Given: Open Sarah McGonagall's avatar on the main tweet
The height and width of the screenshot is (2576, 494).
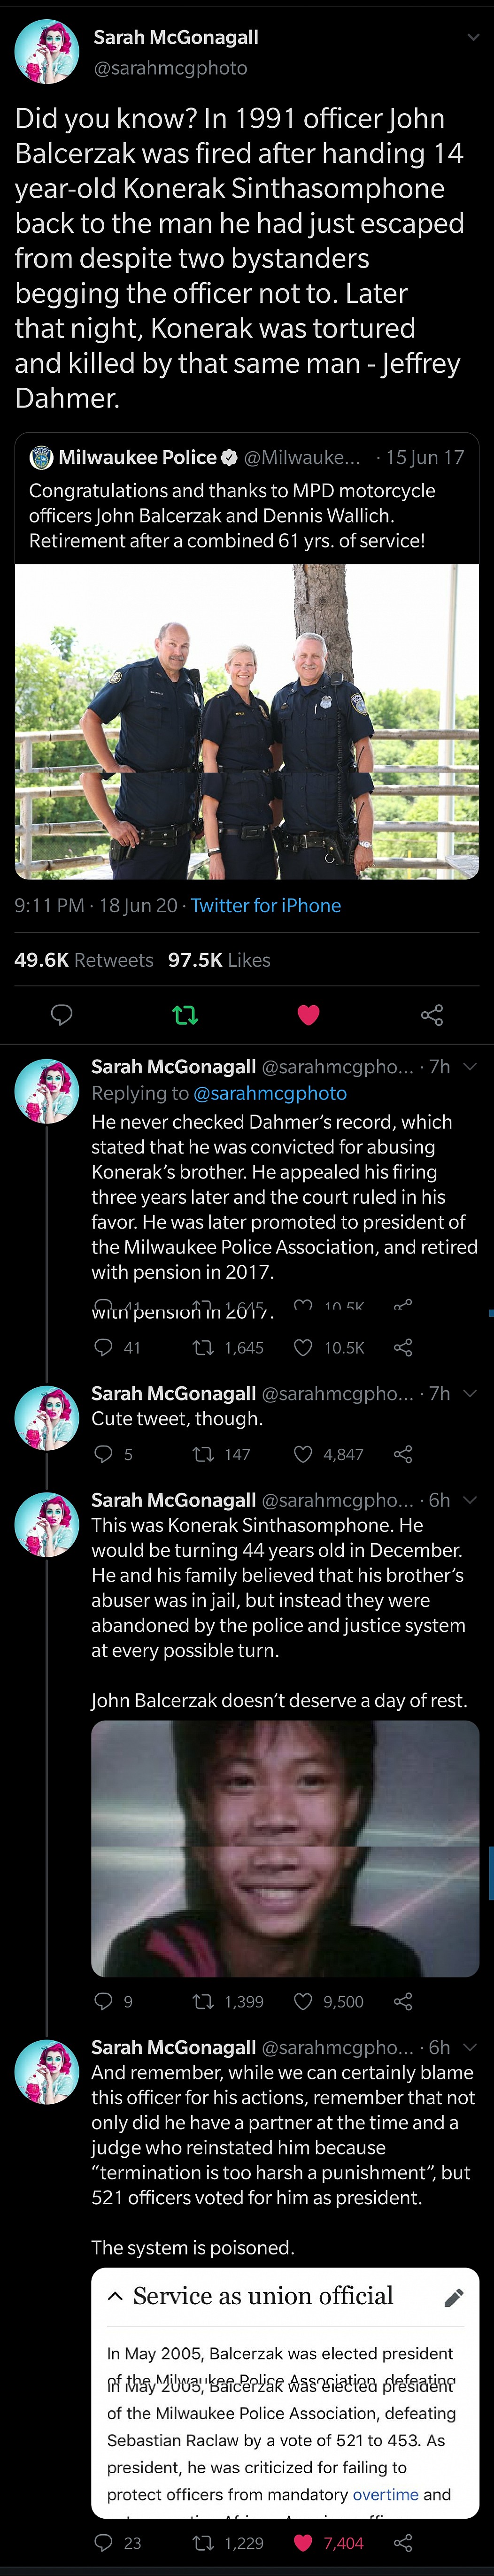Looking at the screenshot, I should 46,51.
